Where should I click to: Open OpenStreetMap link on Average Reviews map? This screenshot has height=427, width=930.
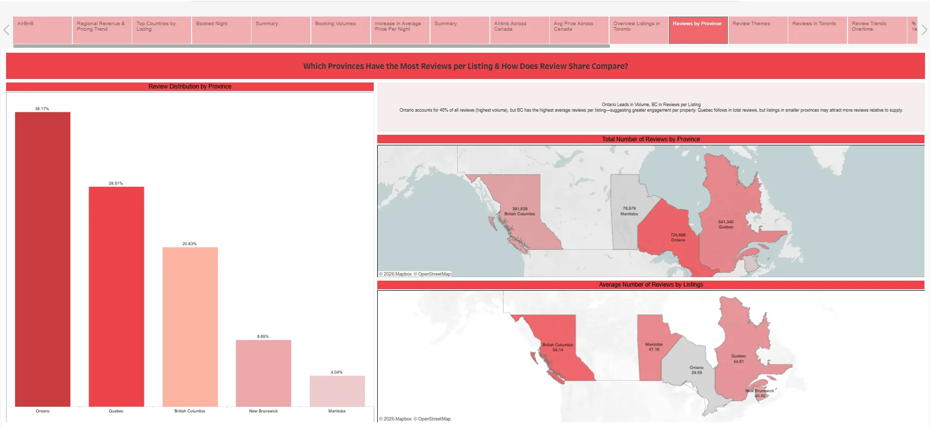click(432, 419)
